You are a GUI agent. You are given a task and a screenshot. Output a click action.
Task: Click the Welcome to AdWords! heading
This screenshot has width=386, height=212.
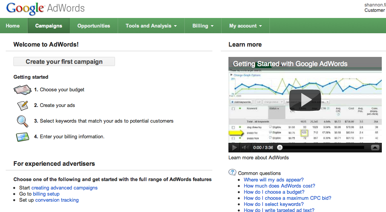46,44
